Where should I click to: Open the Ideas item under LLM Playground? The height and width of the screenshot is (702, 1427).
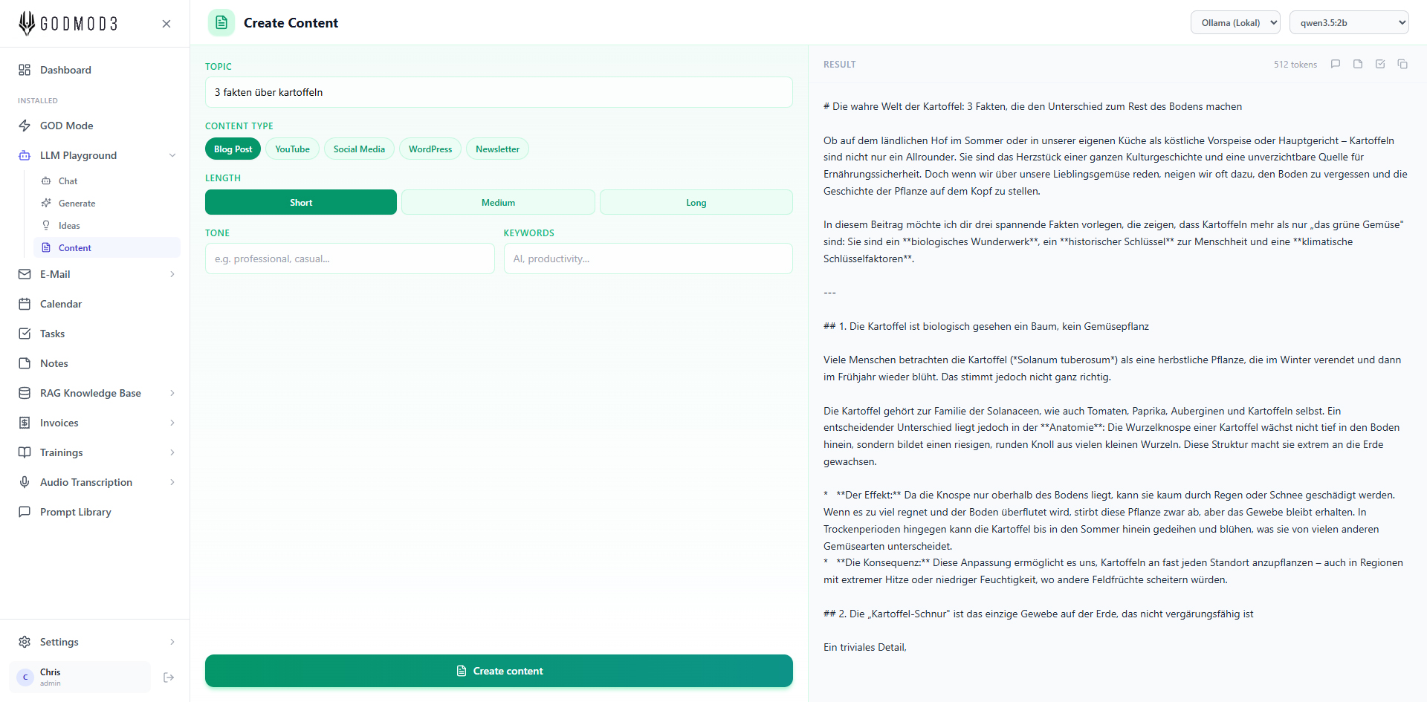tap(69, 226)
